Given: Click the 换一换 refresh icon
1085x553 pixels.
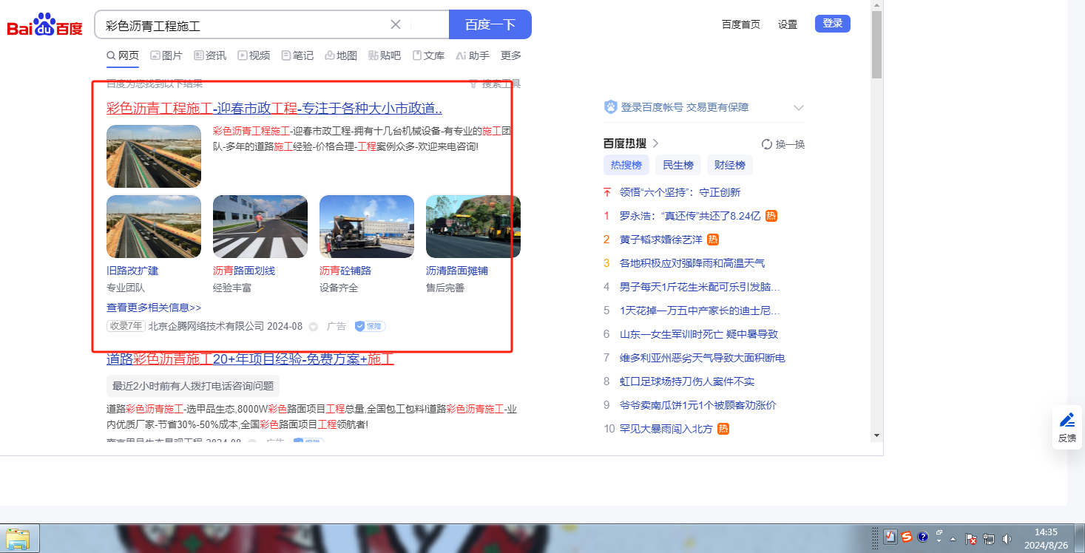Looking at the screenshot, I should (x=767, y=144).
